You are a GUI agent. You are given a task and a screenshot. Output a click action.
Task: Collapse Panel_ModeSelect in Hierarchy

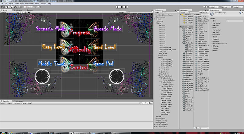(x=158, y=76)
